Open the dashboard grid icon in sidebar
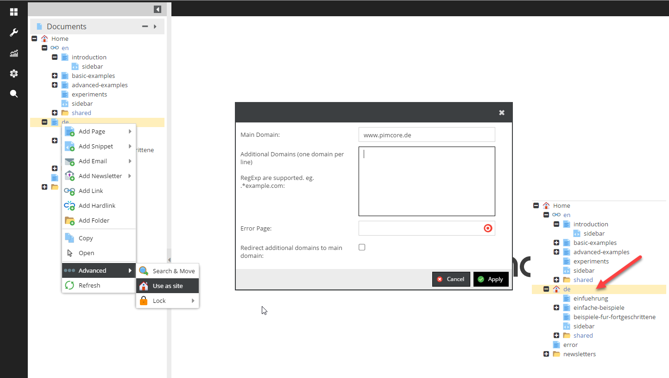 click(14, 12)
